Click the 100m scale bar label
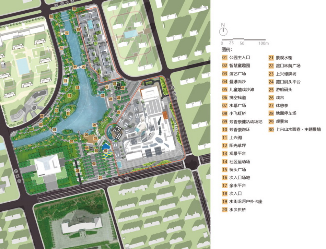This screenshot has height=249, width=326. 264,44
